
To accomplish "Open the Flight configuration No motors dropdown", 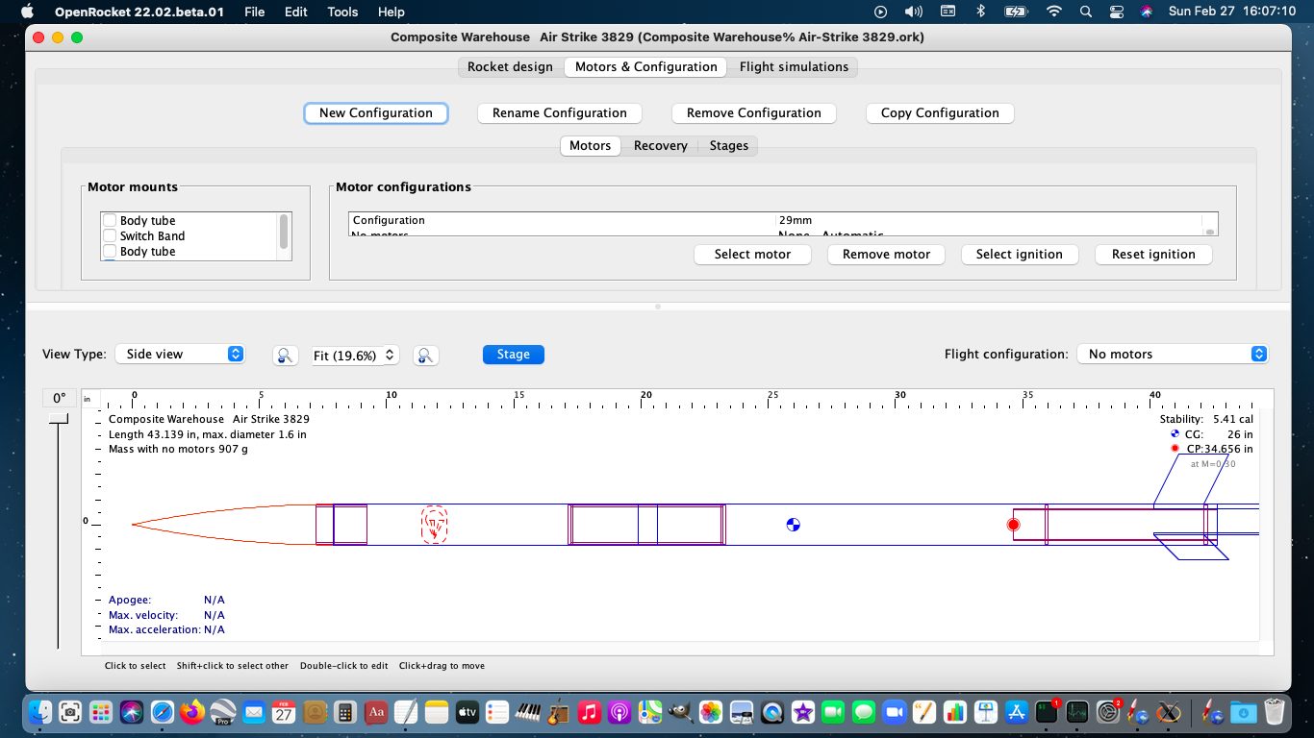I will click(x=1173, y=354).
